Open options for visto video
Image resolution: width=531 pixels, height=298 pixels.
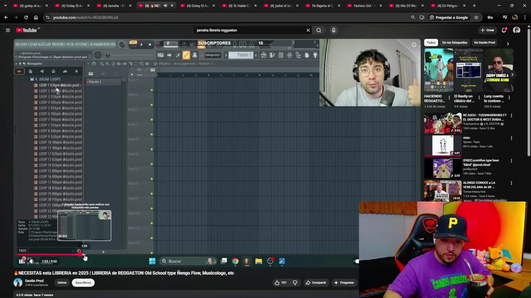pyautogui.click(x=511, y=138)
